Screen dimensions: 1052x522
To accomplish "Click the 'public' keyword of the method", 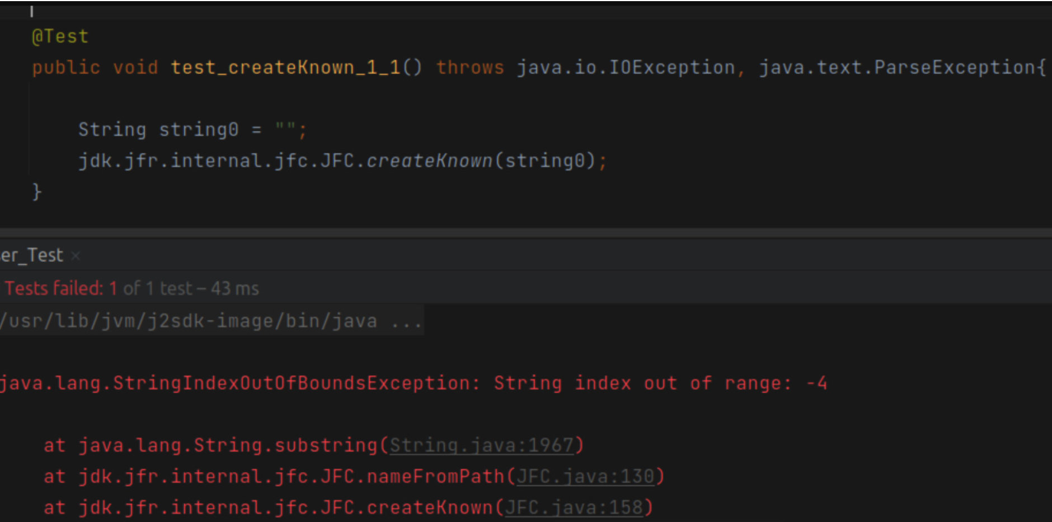I will [66, 68].
